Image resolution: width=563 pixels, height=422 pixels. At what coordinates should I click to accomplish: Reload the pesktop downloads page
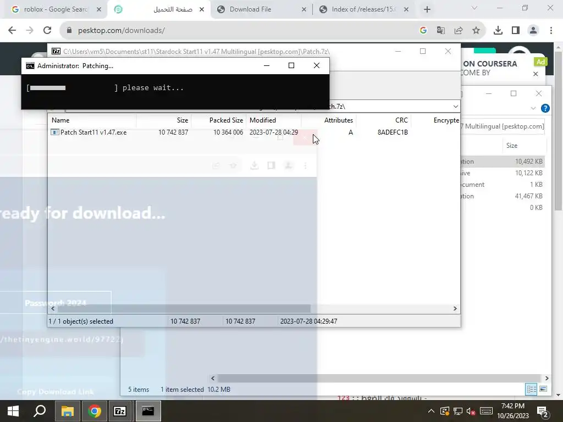click(47, 31)
